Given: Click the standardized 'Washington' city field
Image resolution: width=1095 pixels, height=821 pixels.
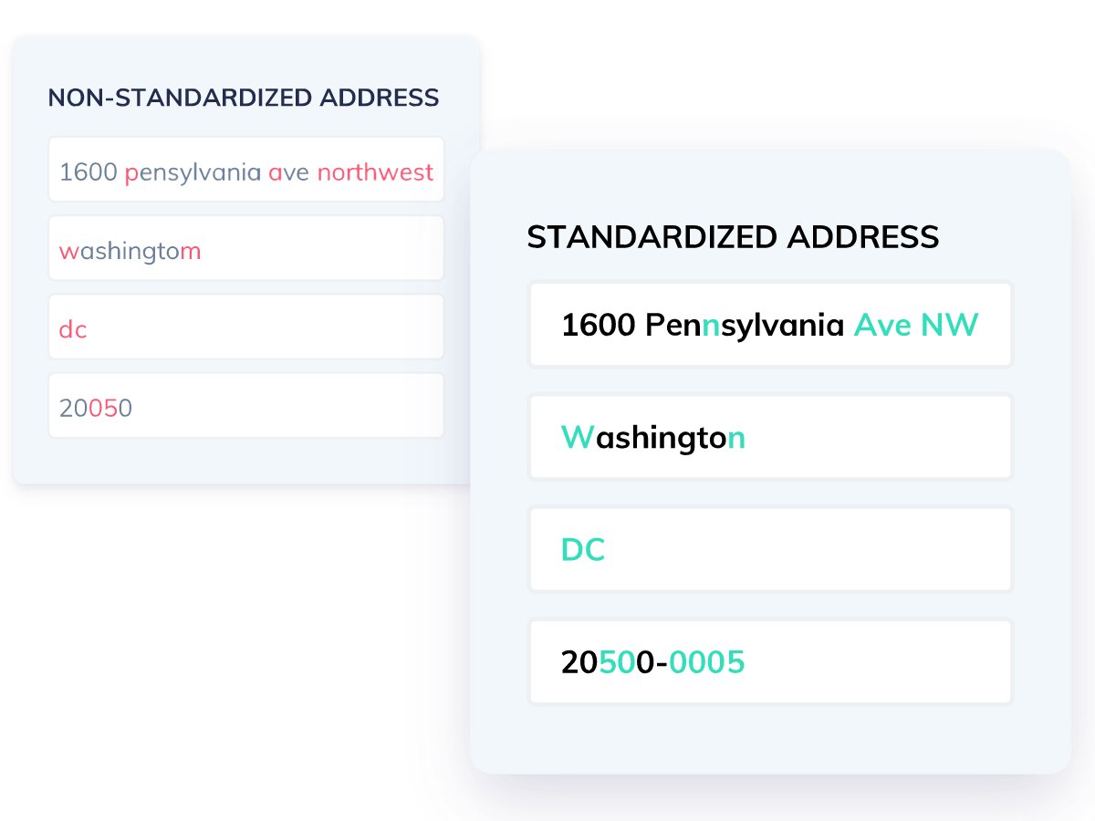Looking at the screenshot, I should coord(771,437).
